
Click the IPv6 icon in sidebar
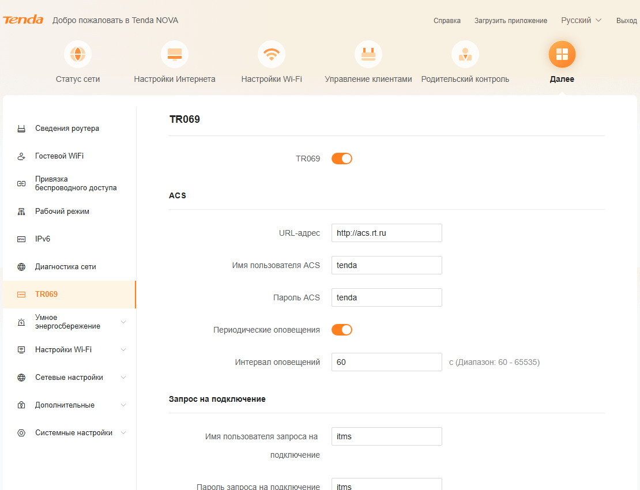point(21,239)
